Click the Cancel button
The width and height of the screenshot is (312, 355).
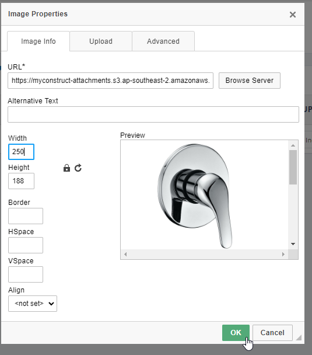coord(272,333)
